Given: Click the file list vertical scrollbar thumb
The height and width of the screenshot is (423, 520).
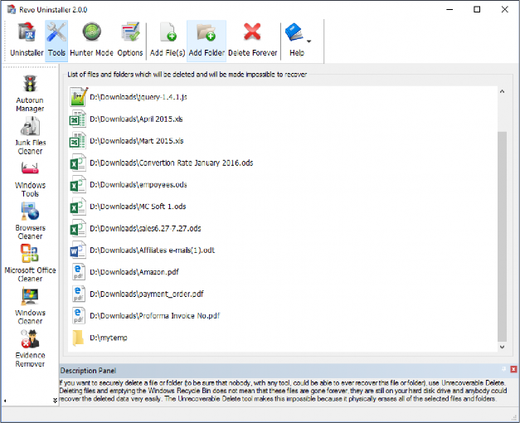Looking at the screenshot, I should (502, 236).
